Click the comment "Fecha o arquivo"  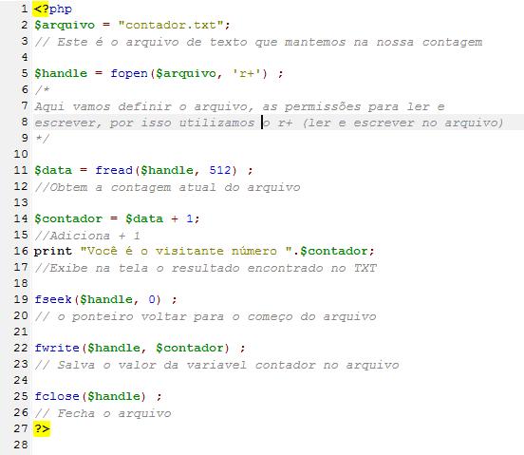(114, 413)
